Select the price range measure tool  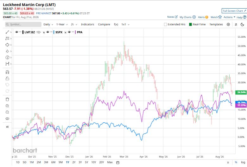click(x=7, y=64)
